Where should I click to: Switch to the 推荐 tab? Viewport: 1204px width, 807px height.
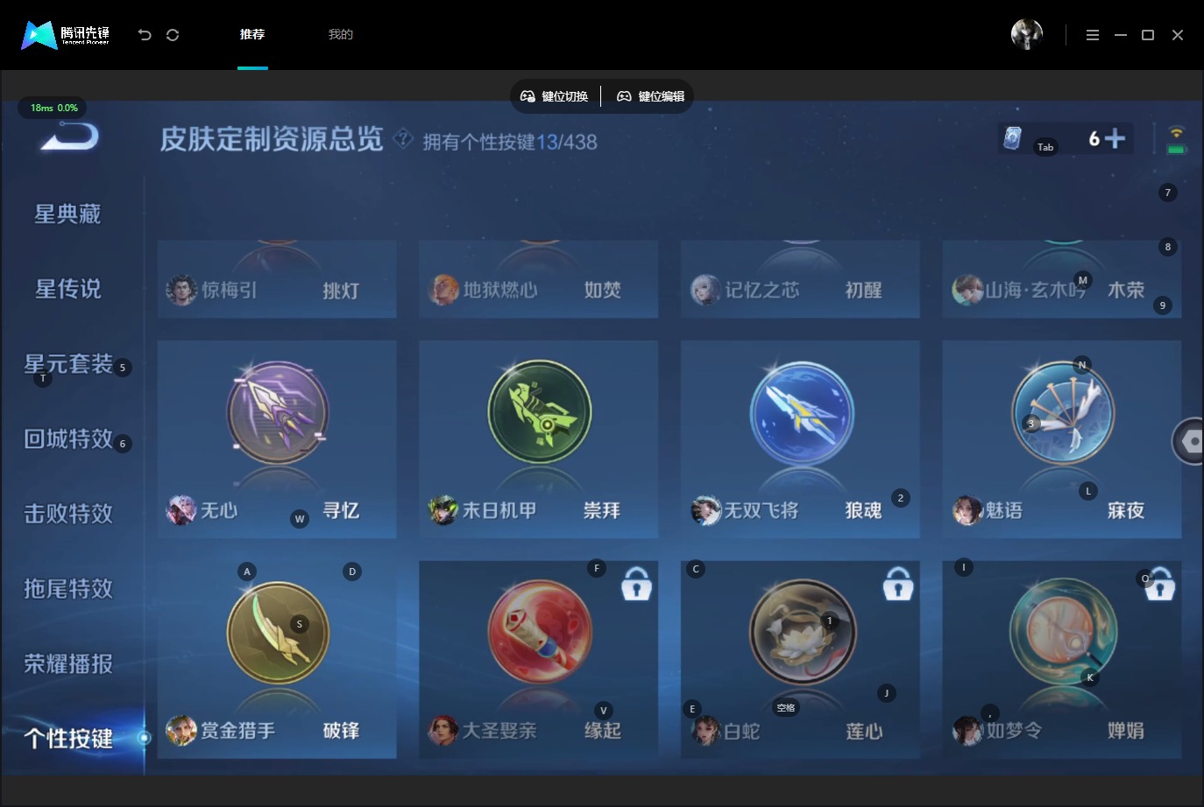coord(252,34)
